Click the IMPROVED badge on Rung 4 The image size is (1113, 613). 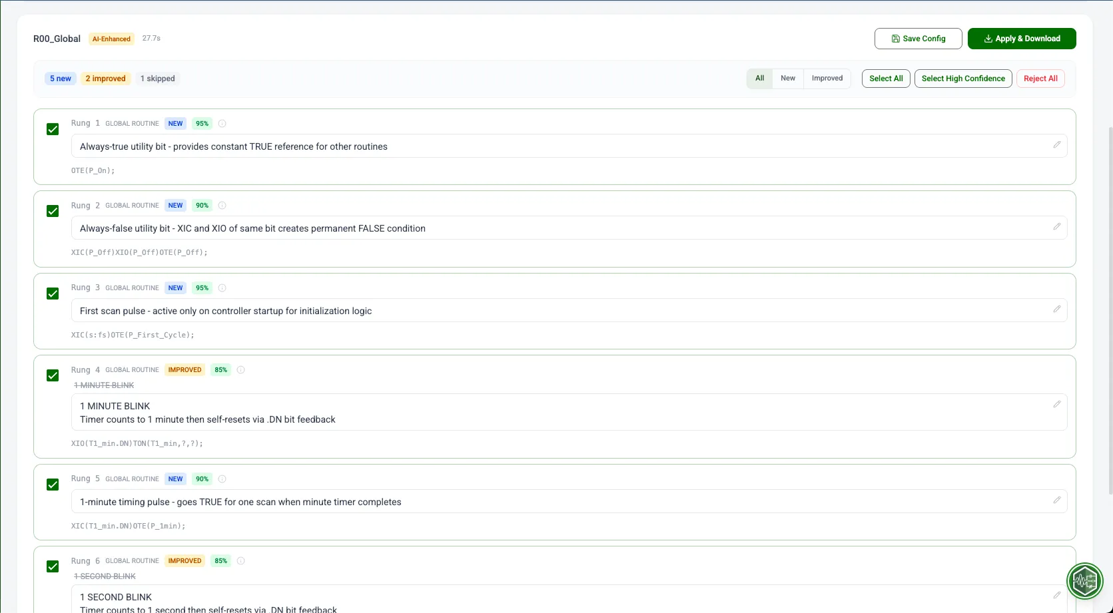coord(185,370)
